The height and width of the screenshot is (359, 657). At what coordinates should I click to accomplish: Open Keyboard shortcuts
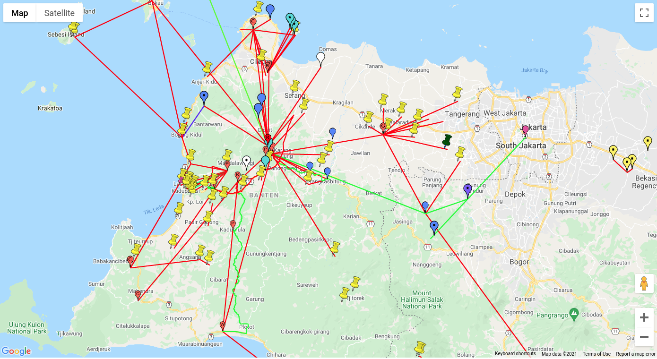(515, 354)
